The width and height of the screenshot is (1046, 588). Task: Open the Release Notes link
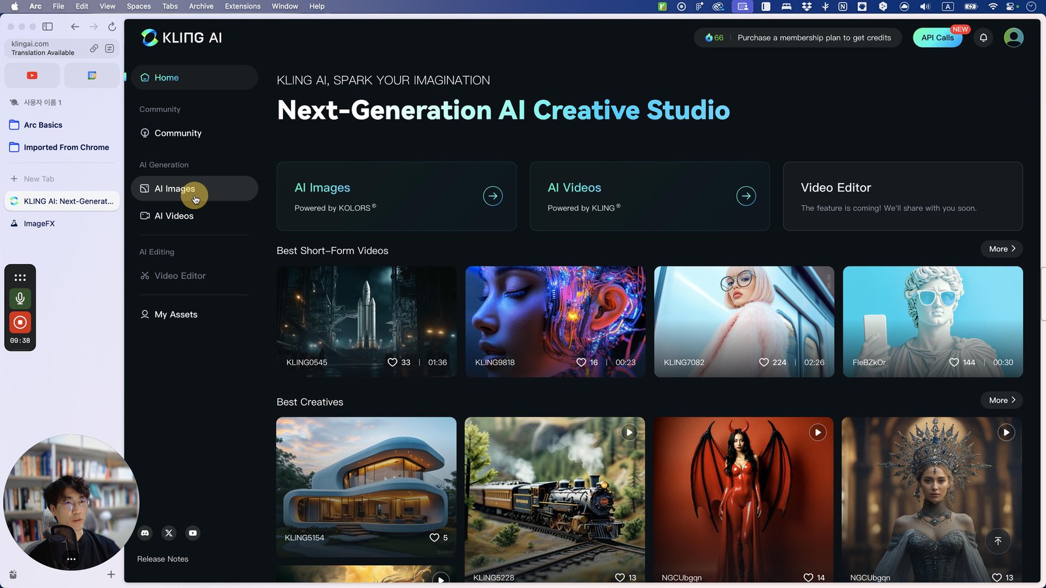tap(163, 559)
